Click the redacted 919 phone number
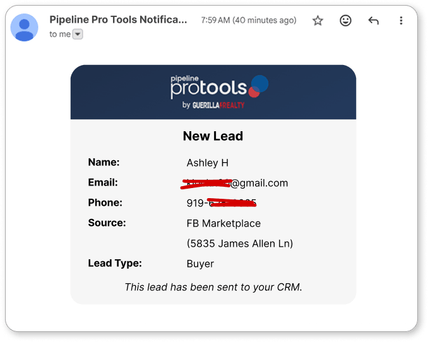This screenshot has width=428, height=342. click(x=222, y=203)
